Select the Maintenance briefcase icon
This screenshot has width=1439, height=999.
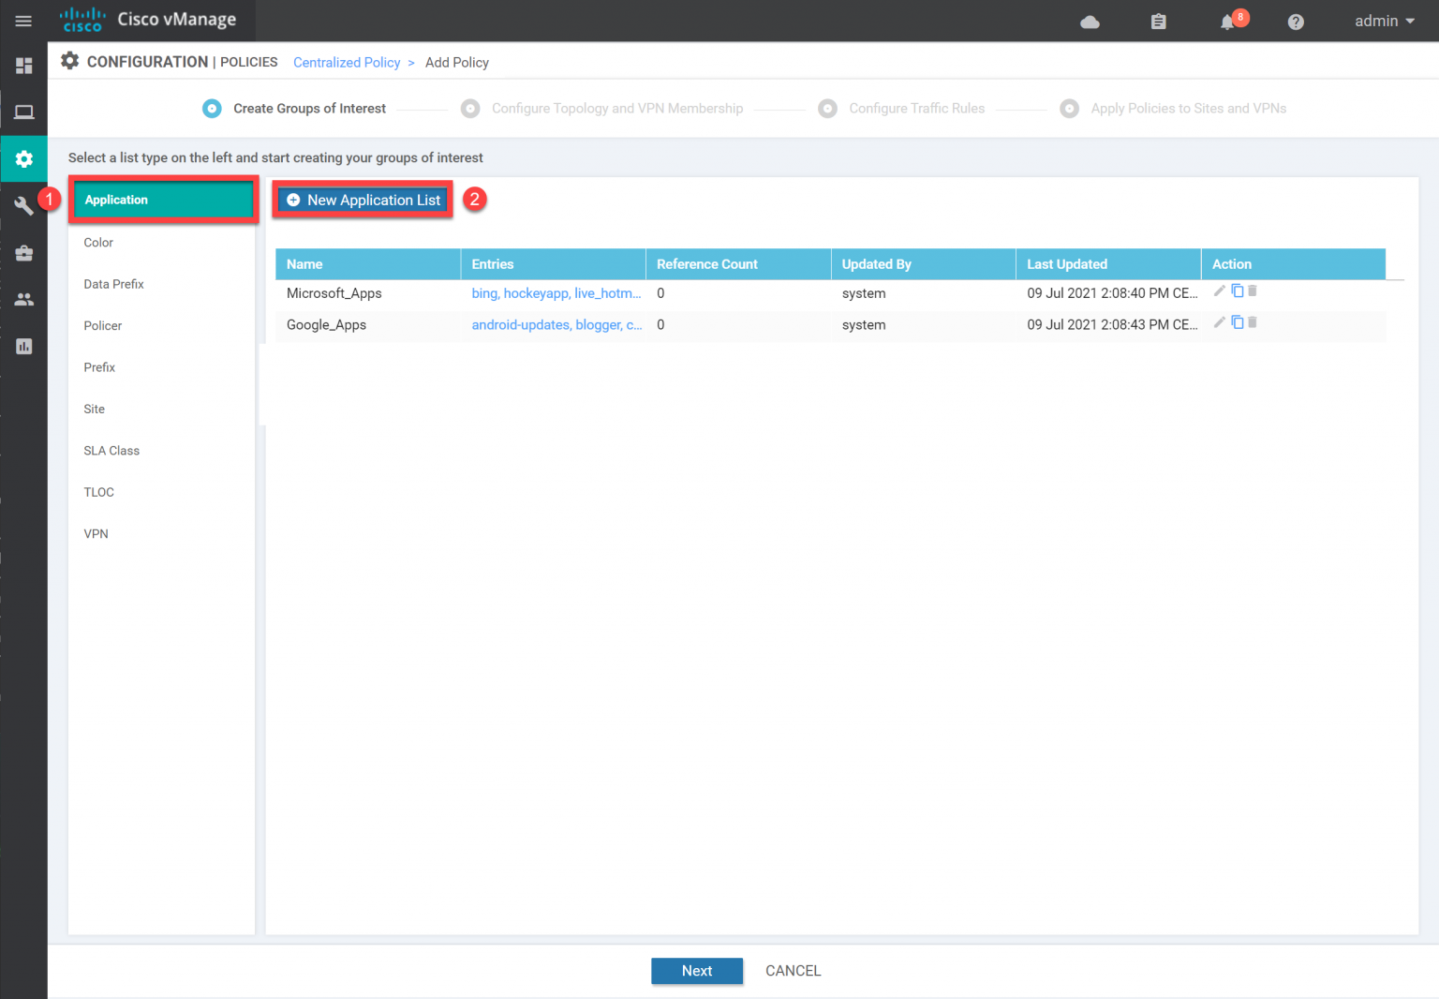(23, 252)
